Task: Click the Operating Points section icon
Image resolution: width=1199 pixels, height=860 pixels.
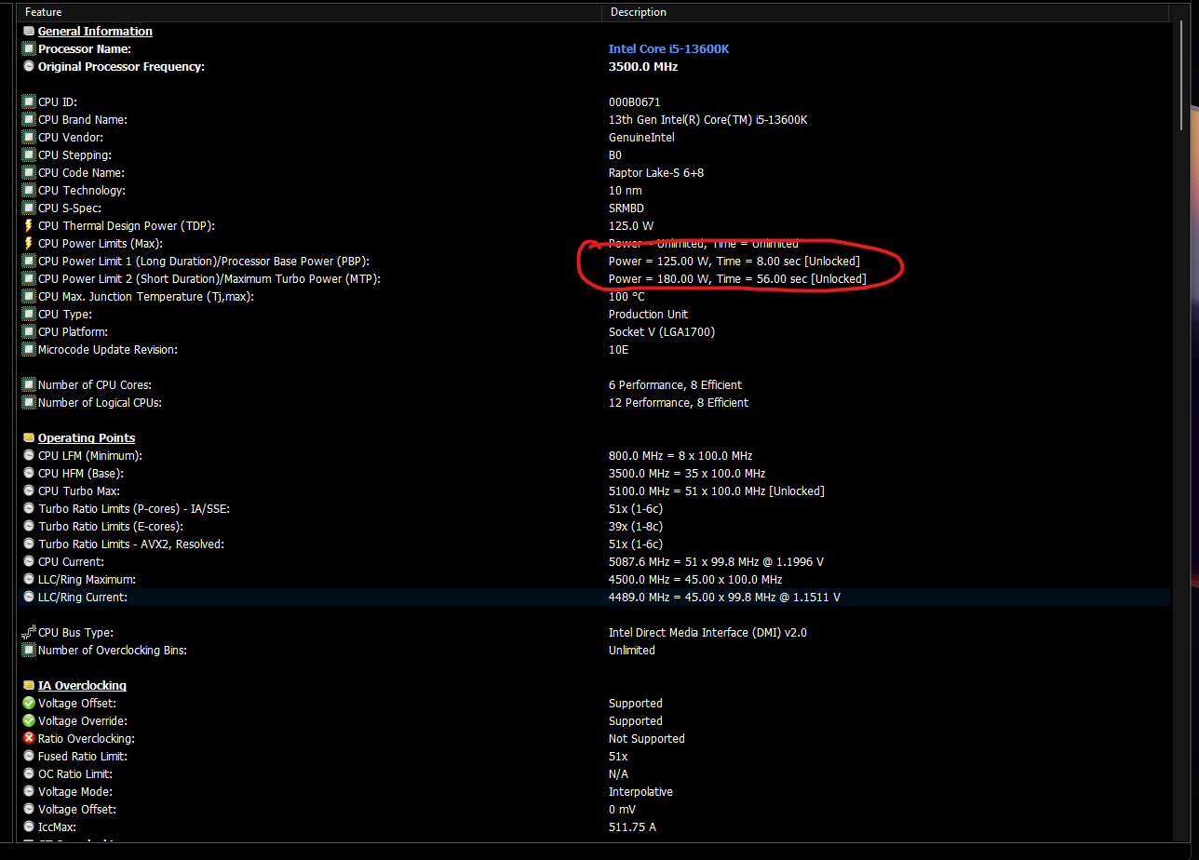Action: coord(29,438)
